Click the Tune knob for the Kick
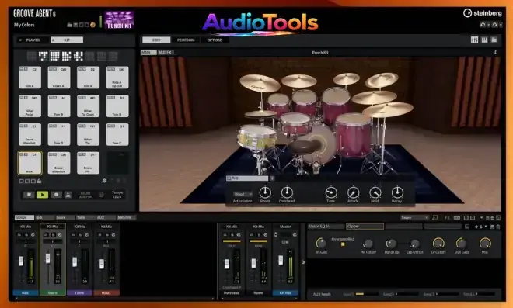The image size is (513, 308). (x=331, y=192)
